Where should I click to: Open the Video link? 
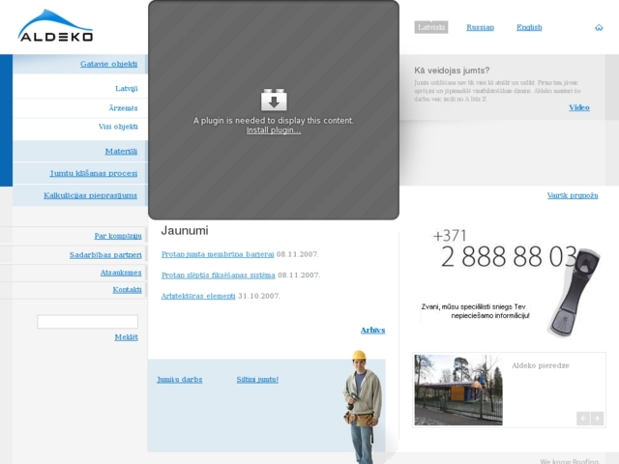click(579, 107)
